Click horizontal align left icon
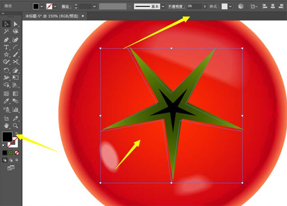The width and height of the screenshot is (287, 206). (264, 7)
